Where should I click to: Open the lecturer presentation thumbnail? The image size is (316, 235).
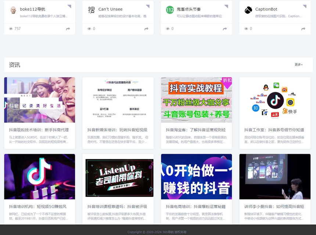[275, 177]
